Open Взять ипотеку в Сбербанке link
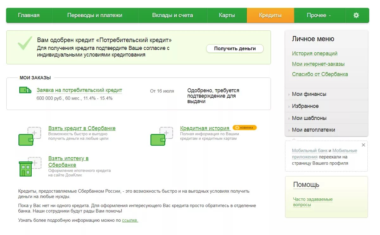380x235 pixels. (68, 162)
